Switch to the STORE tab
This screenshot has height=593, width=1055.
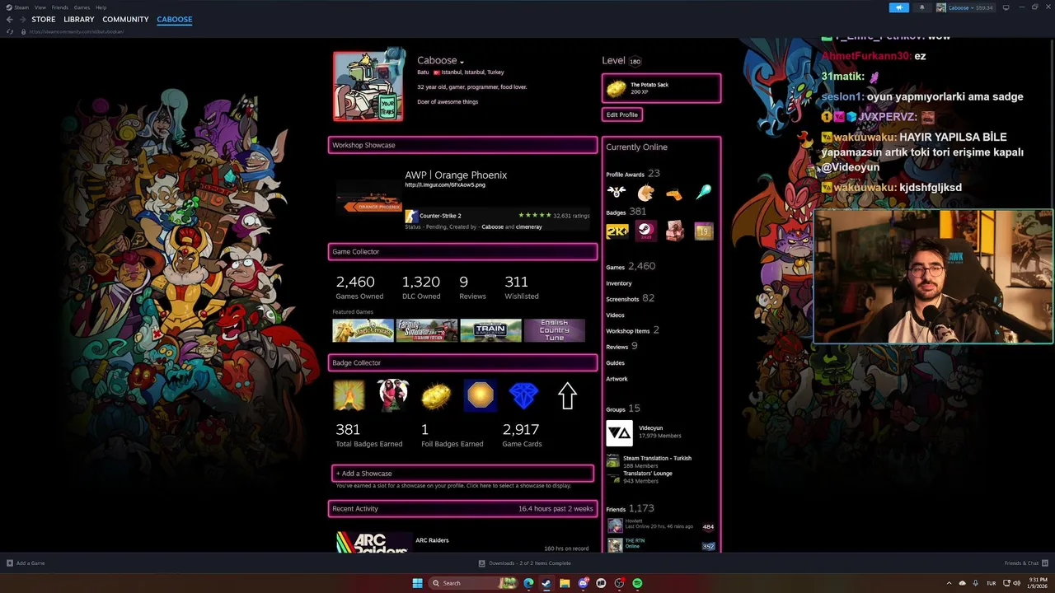[x=44, y=19]
